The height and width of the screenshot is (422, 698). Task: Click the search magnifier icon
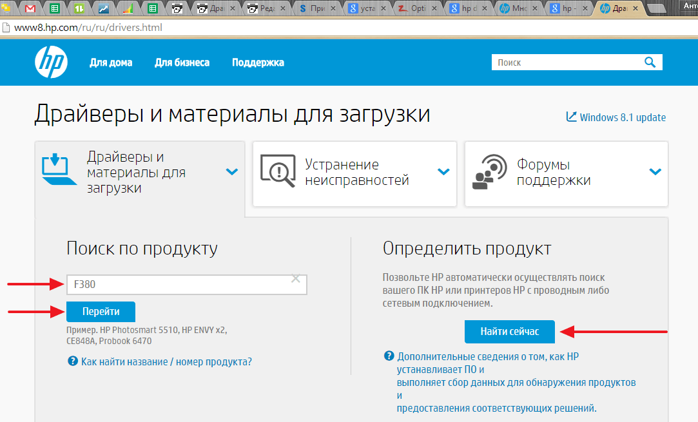651,62
